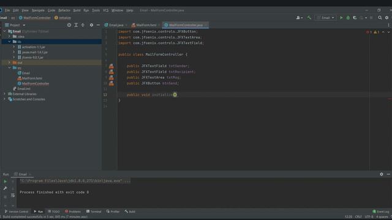Click FXML gutter icon beside btnSend
The image size is (392, 220).
pos(111,83)
